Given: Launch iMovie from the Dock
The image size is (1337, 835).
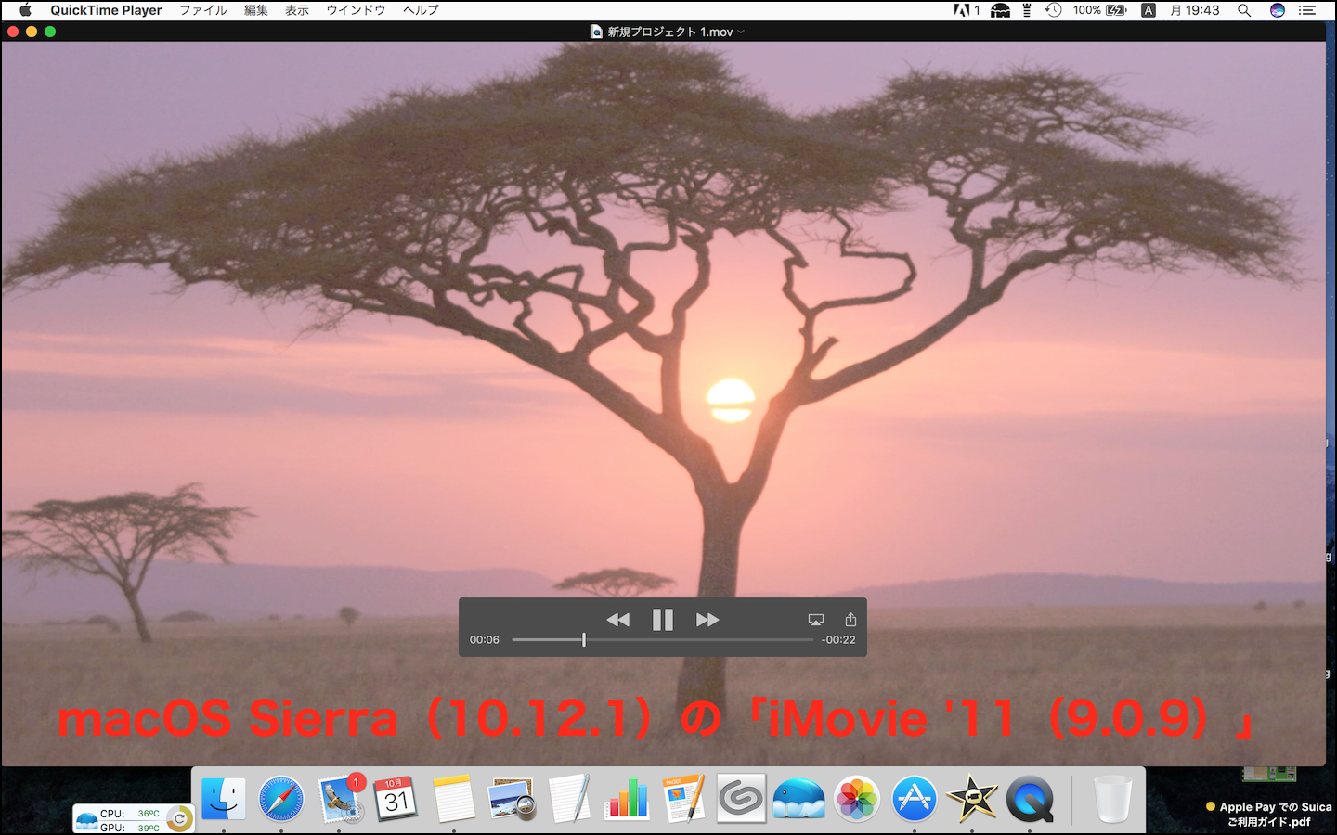Looking at the screenshot, I should 971,798.
